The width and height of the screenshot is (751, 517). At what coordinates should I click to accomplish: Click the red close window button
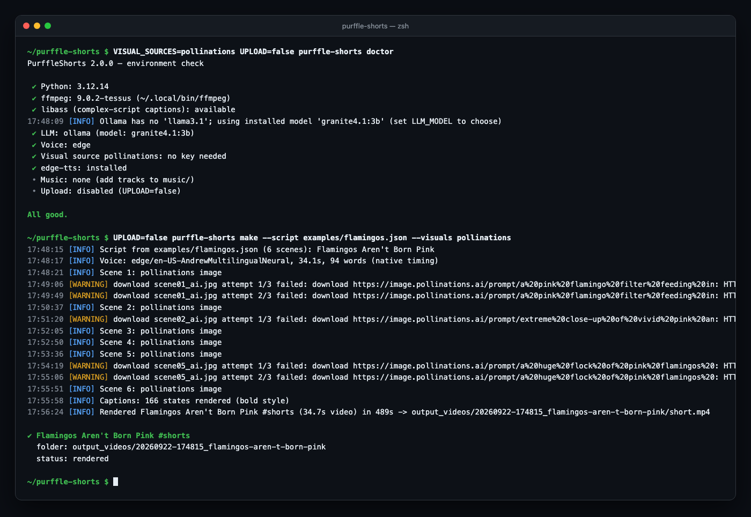tap(26, 26)
